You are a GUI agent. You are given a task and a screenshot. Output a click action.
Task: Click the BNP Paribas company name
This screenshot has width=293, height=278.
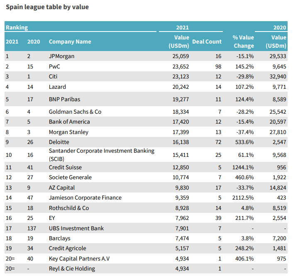64,99
